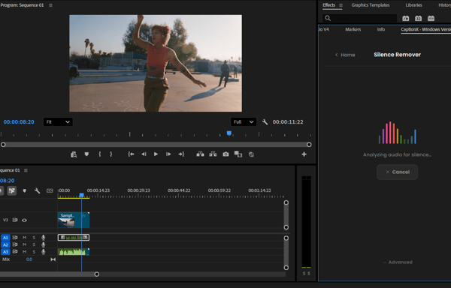Open Program: Sequence 01 panel menu
Viewport: 451px width, 288px height.
50,5
